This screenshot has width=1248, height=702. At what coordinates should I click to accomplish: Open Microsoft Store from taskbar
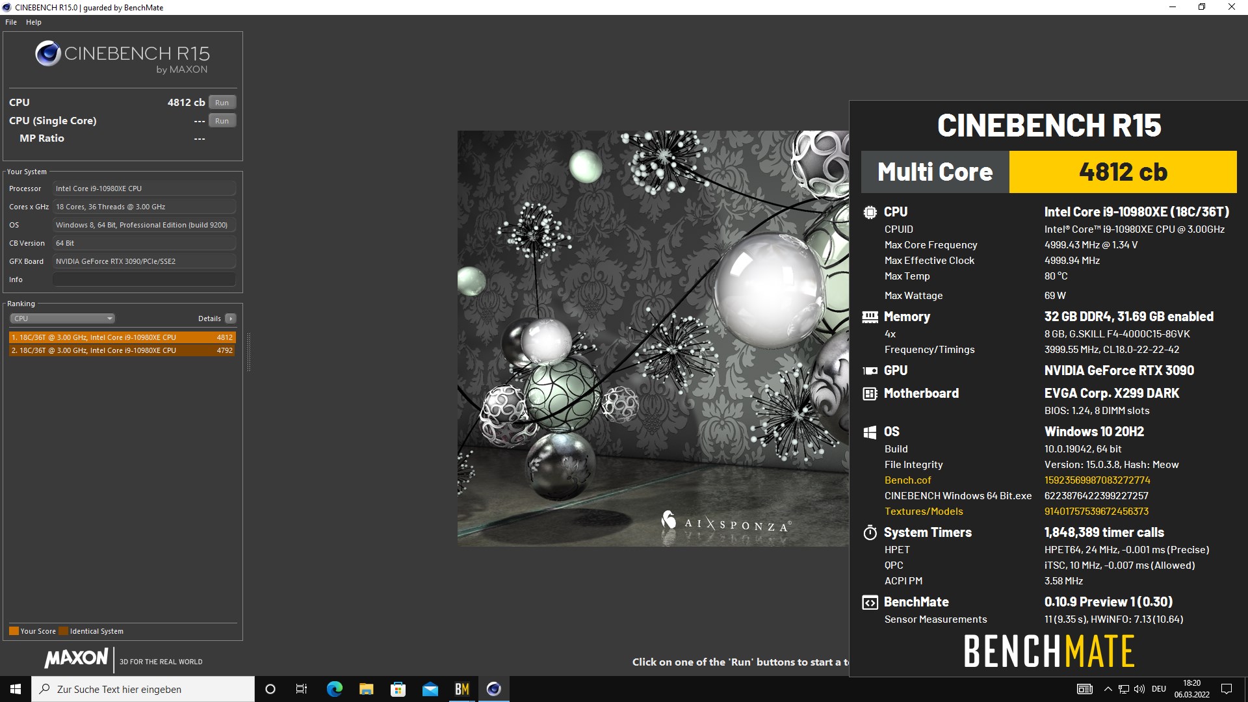tap(398, 689)
